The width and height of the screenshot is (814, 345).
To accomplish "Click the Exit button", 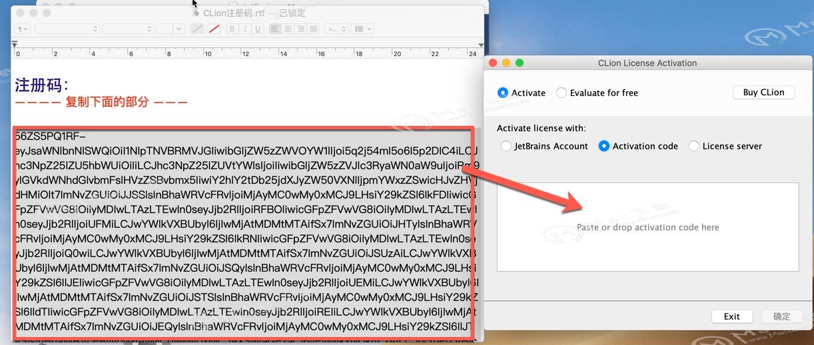I will [x=732, y=316].
